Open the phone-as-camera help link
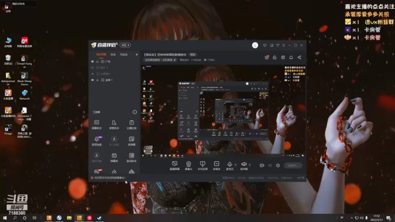395x222 pixels. [x=110, y=178]
